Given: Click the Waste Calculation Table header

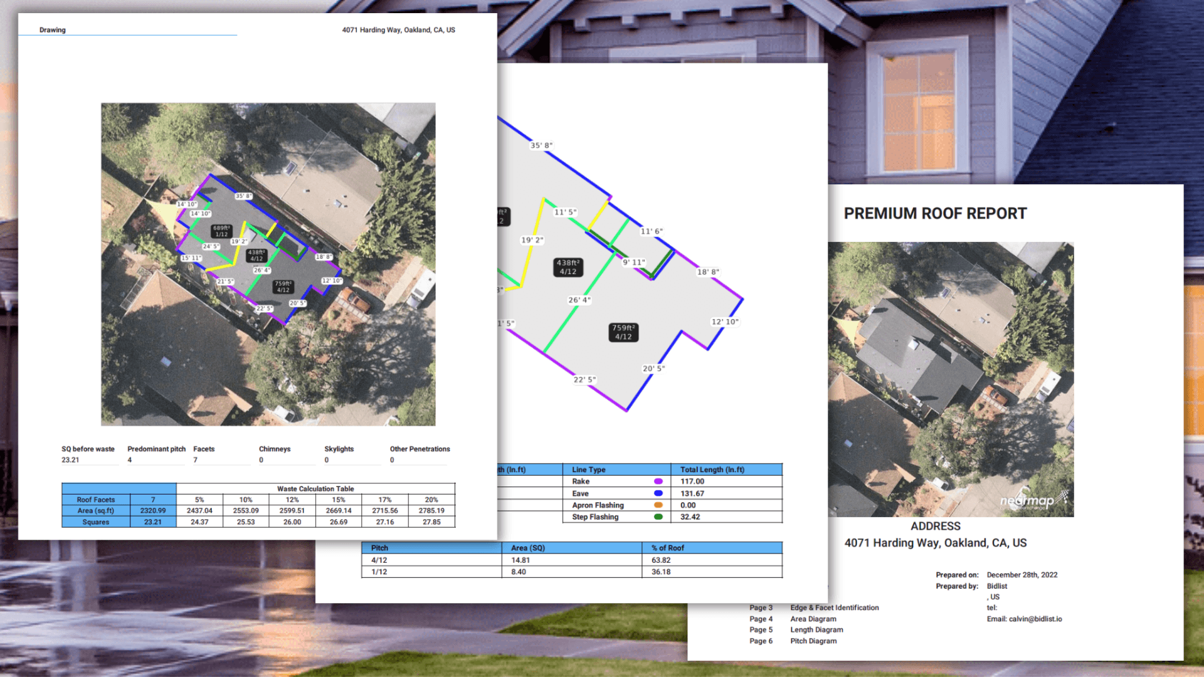Looking at the screenshot, I should pyautogui.click(x=315, y=489).
